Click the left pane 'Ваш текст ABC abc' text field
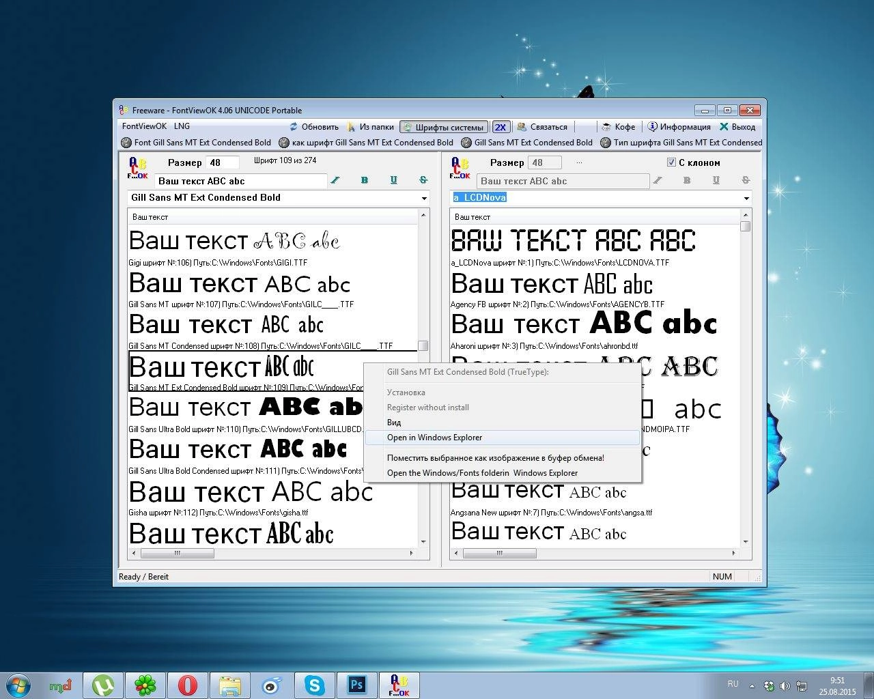 click(x=242, y=181)
